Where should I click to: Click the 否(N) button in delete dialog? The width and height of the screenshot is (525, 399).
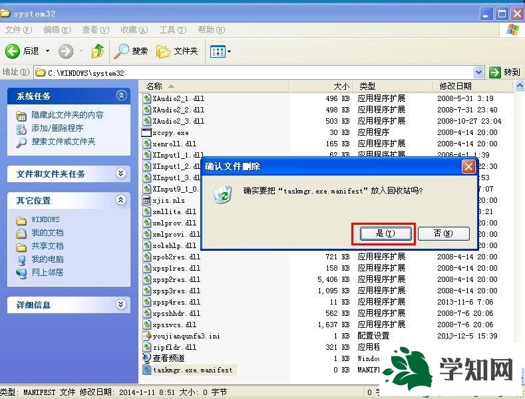pos(444,233)
